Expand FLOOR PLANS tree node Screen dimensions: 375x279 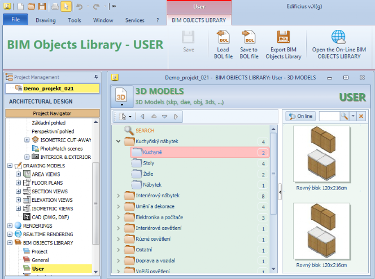18,183
